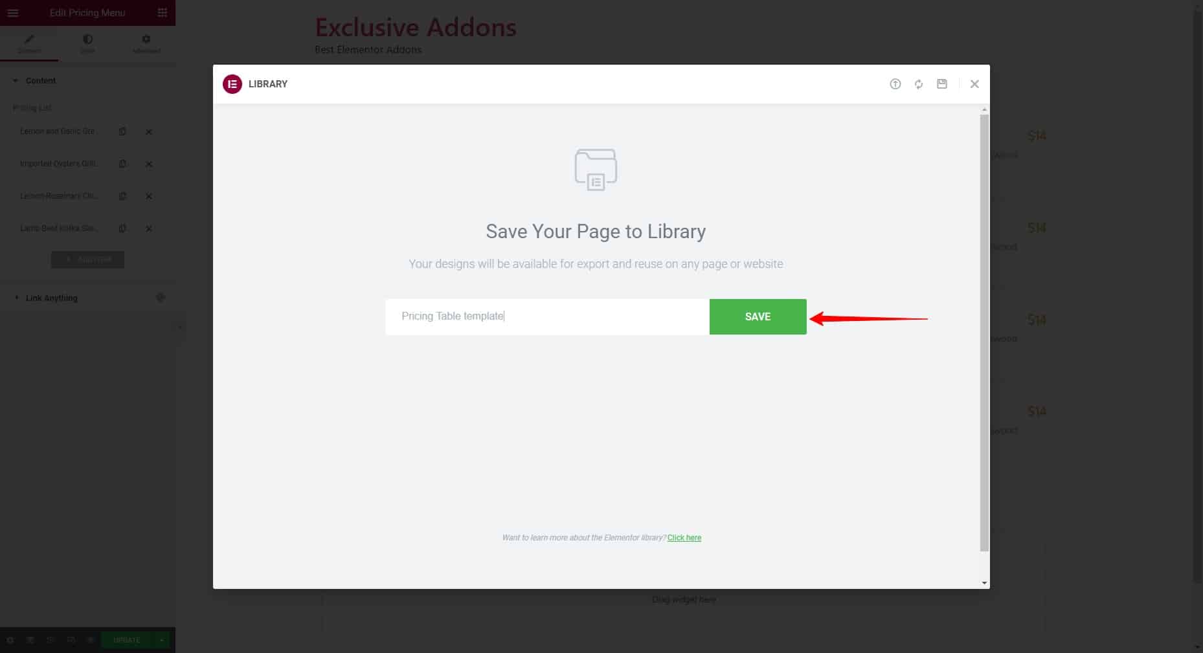Click the 'Best Elementor Addons' subtitle
Viewport: 1203px width, 653px height.
click(x=368, y=50)
